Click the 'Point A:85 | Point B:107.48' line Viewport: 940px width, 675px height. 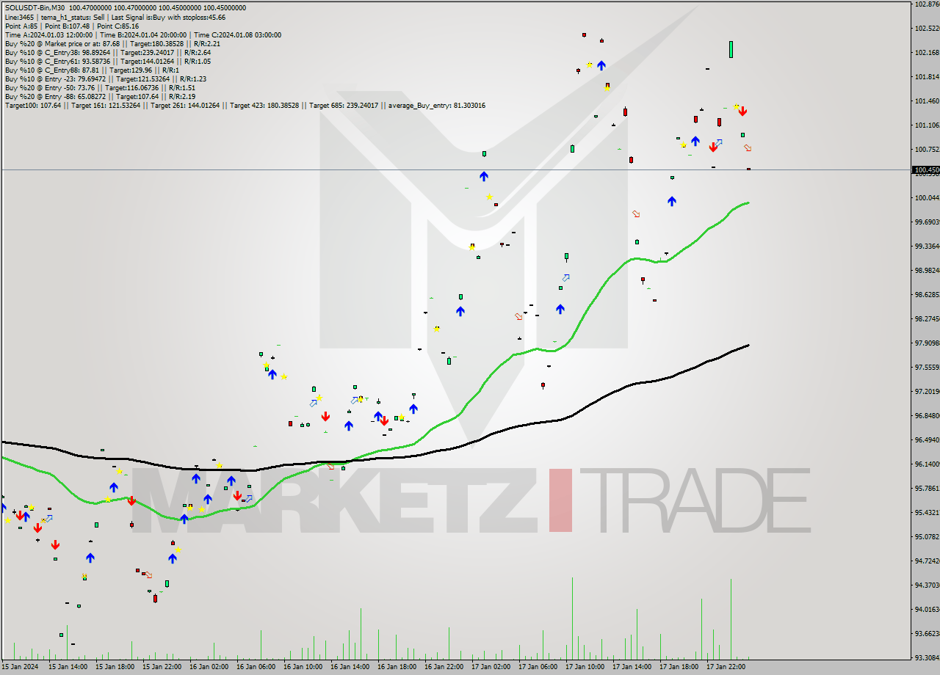coord(72,26)
